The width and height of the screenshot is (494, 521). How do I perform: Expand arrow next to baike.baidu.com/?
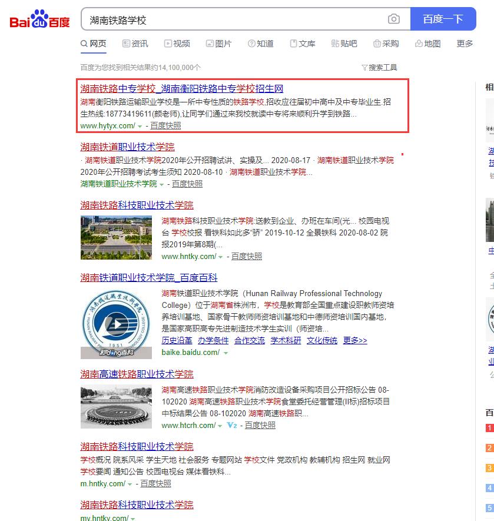226,353
